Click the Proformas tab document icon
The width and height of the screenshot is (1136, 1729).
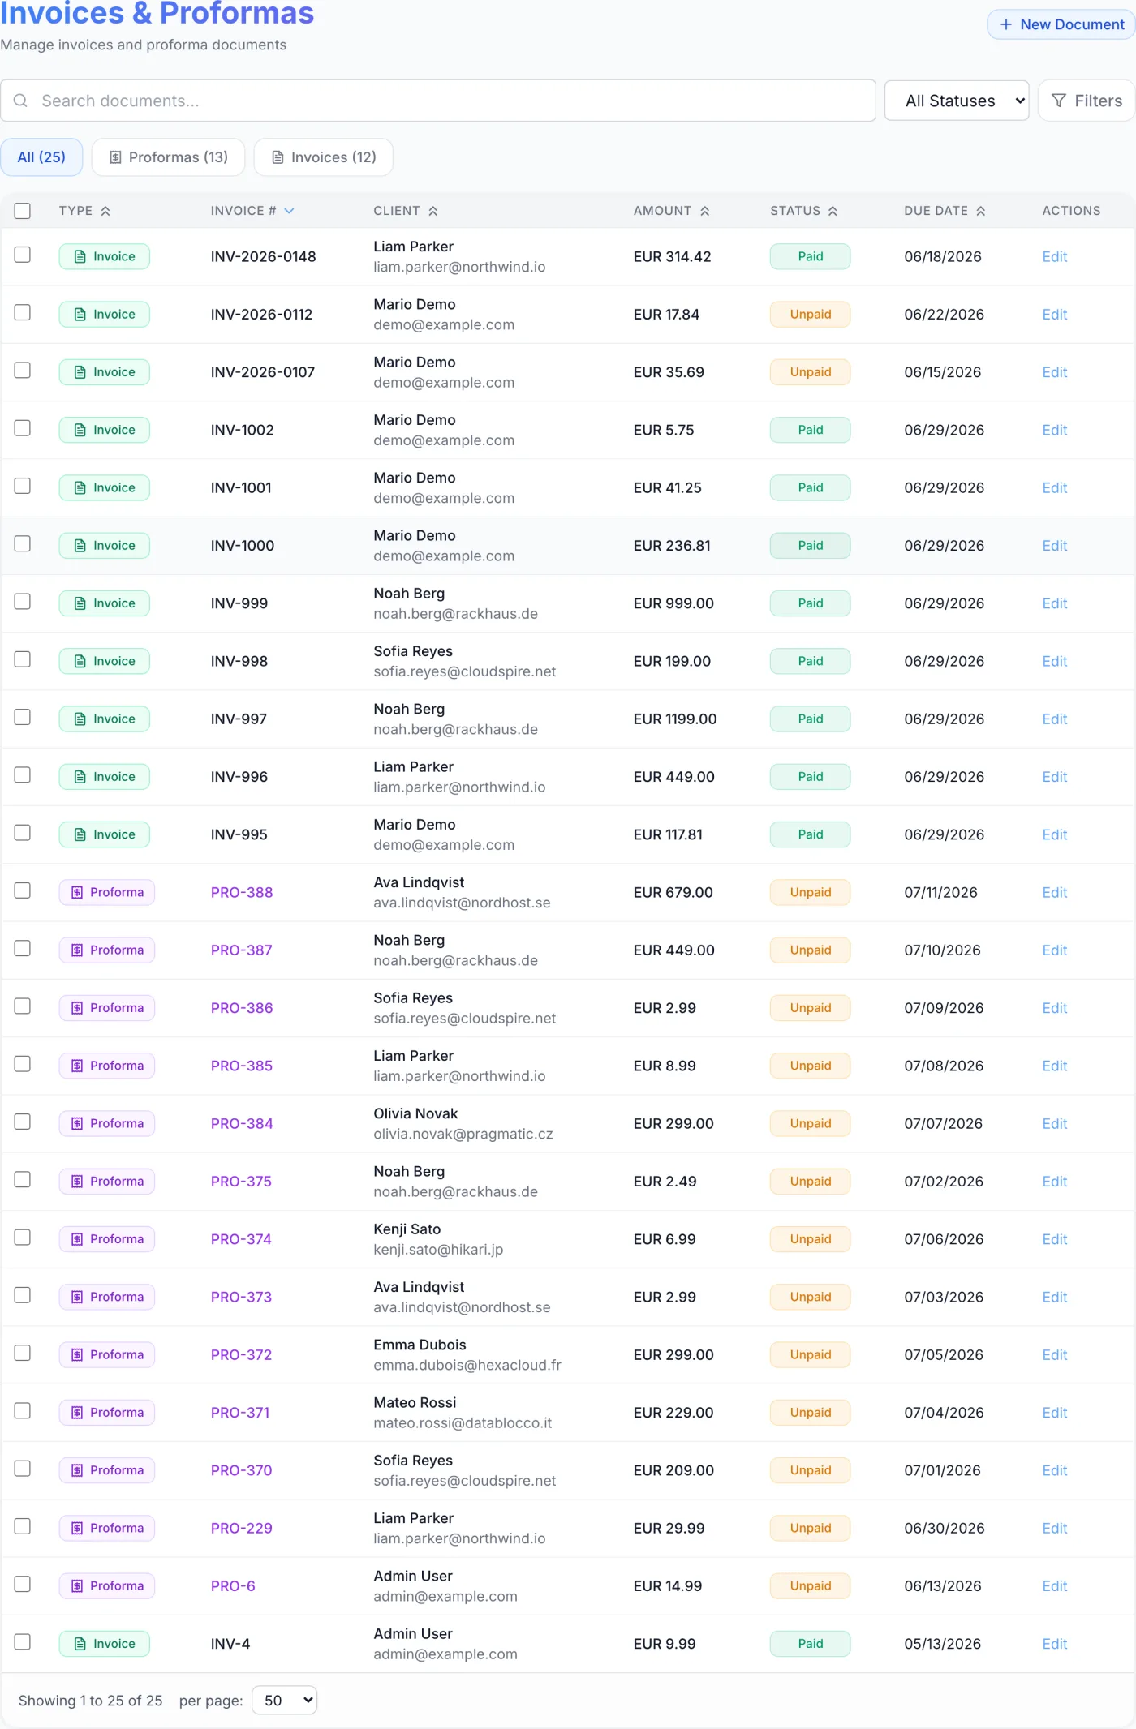[115, 157]
